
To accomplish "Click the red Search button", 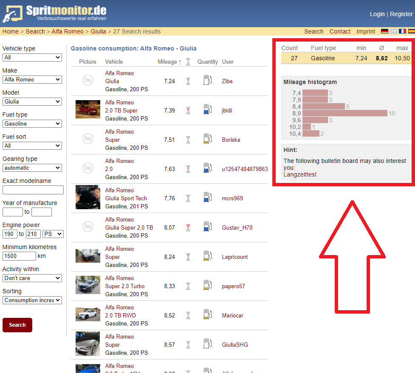I will coord(17,325).
